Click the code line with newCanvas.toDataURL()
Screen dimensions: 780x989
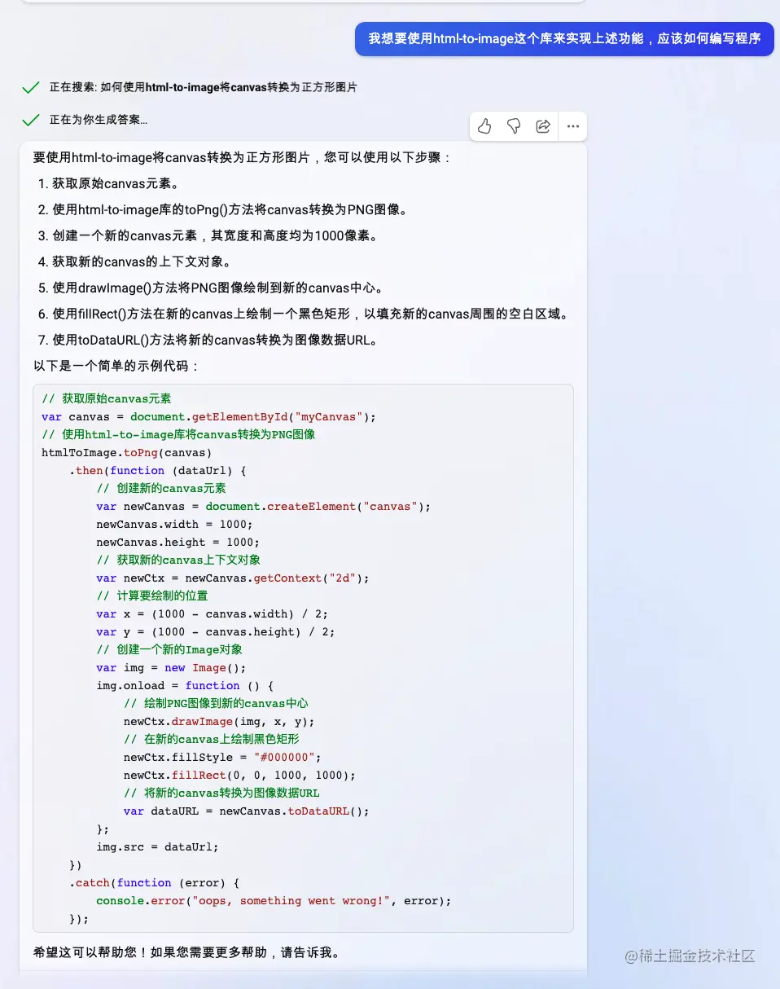point(247,811)
